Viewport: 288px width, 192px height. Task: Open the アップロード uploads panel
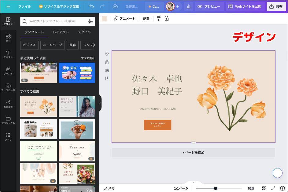pos(8,87)
